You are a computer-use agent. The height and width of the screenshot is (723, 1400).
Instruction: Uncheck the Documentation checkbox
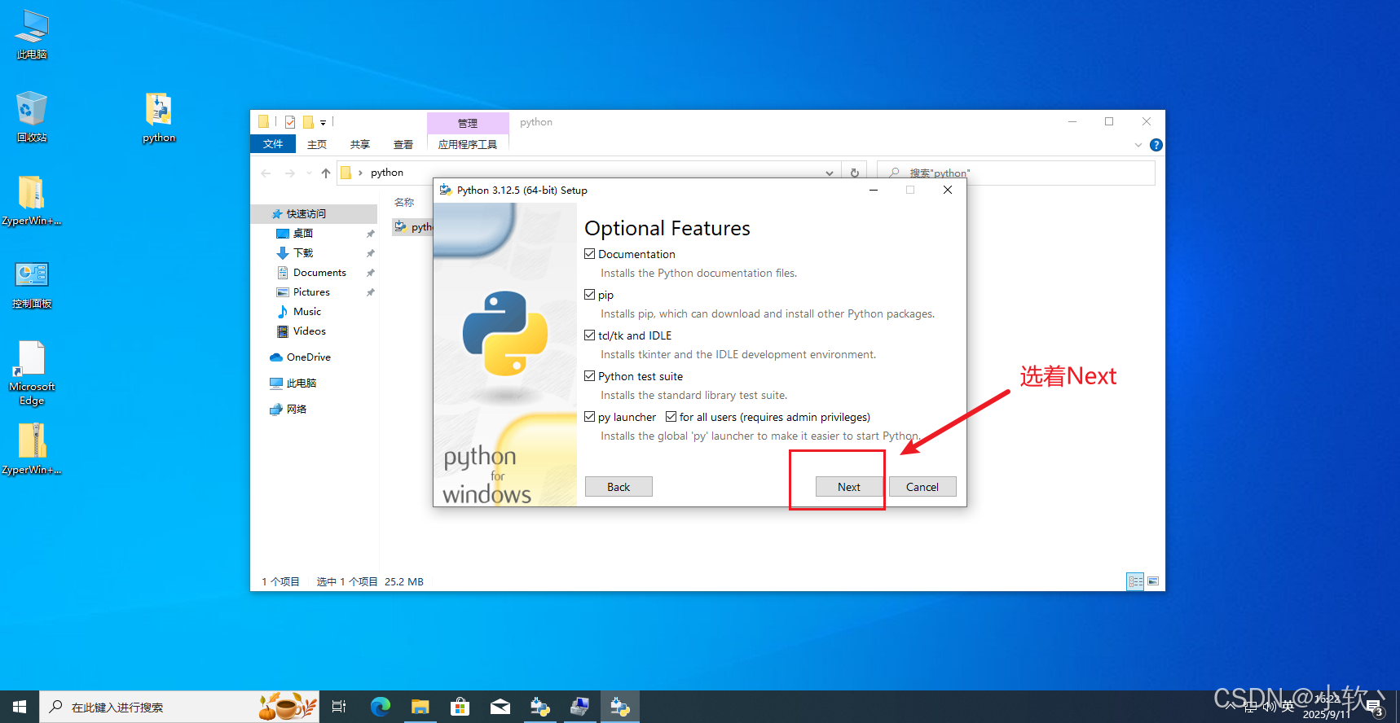[589, 254]
